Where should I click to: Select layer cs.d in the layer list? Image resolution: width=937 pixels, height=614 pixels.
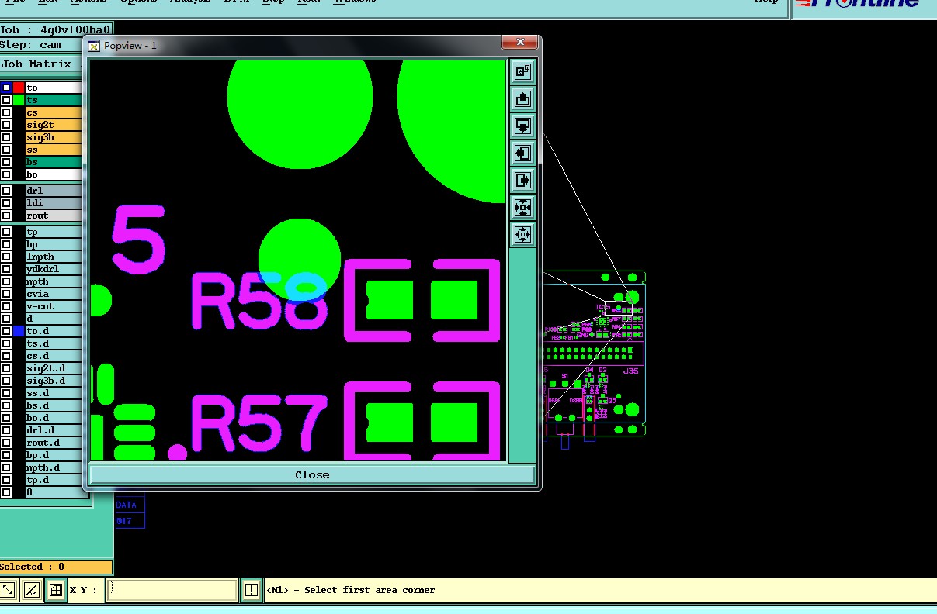53,356
